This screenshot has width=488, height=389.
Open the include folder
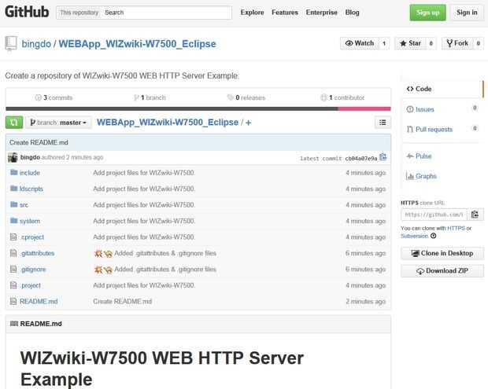30,173
